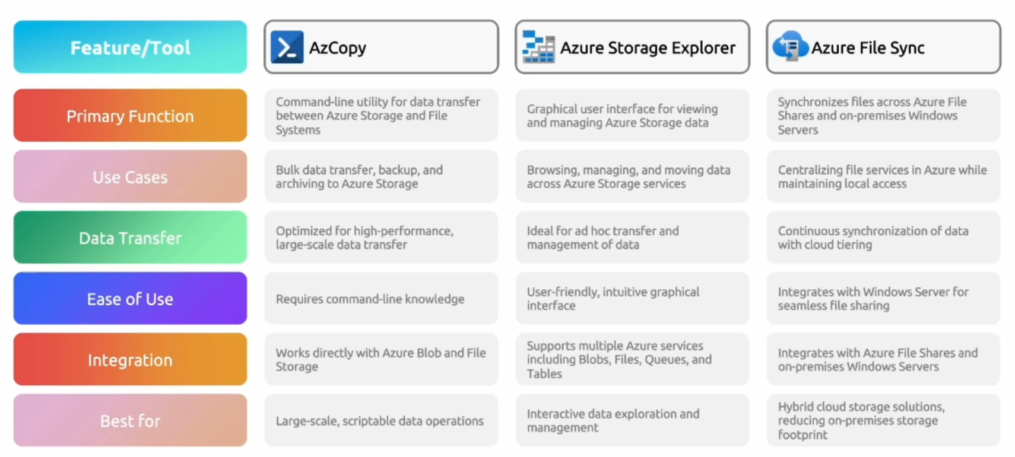This screenshot has width=1015, height=457.
Task: Select the Hybrid cloud storage solutions cell
Action: coord(883,421)
